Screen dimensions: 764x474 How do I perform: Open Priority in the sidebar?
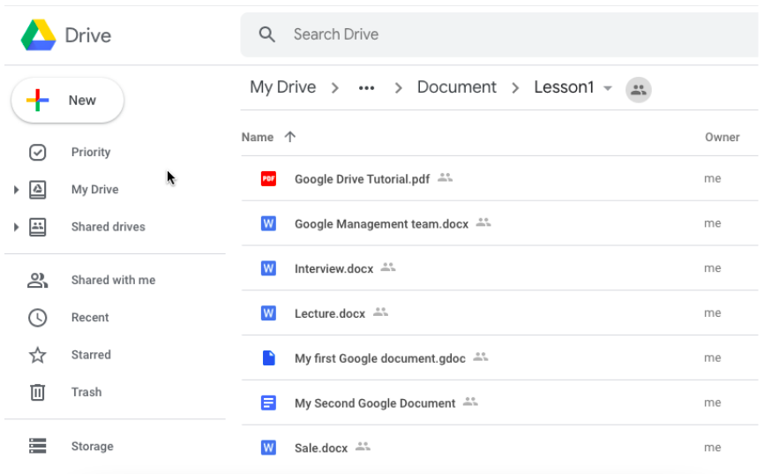pyautogui.click(x=91, y=152)
